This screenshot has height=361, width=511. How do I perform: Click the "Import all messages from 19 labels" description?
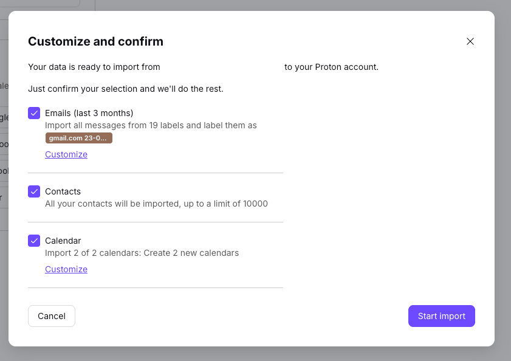click(x=151, y=125)
